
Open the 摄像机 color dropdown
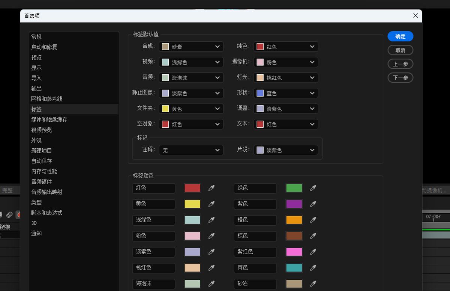tap(286, 62)
